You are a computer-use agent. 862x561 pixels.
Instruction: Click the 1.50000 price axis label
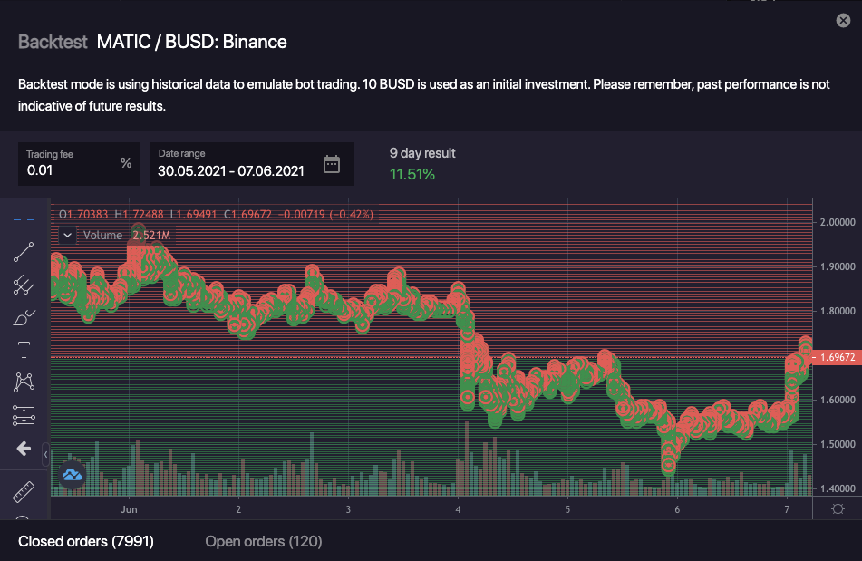click(x=838, y=444)
